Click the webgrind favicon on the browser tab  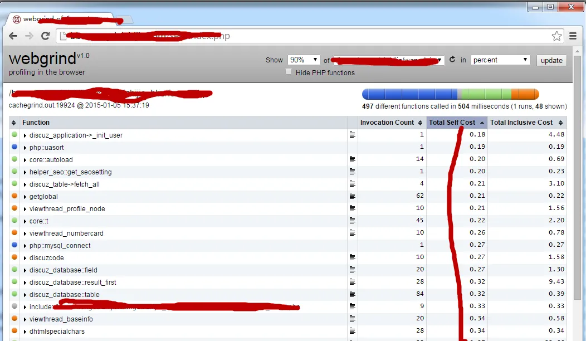[x=17, y=20]
